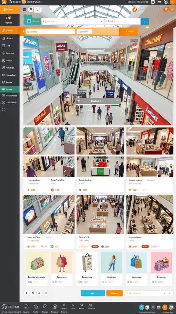The image size is (176, 314).
Task: Click the orange button ending the orange bar
Action: click(129, 32)
